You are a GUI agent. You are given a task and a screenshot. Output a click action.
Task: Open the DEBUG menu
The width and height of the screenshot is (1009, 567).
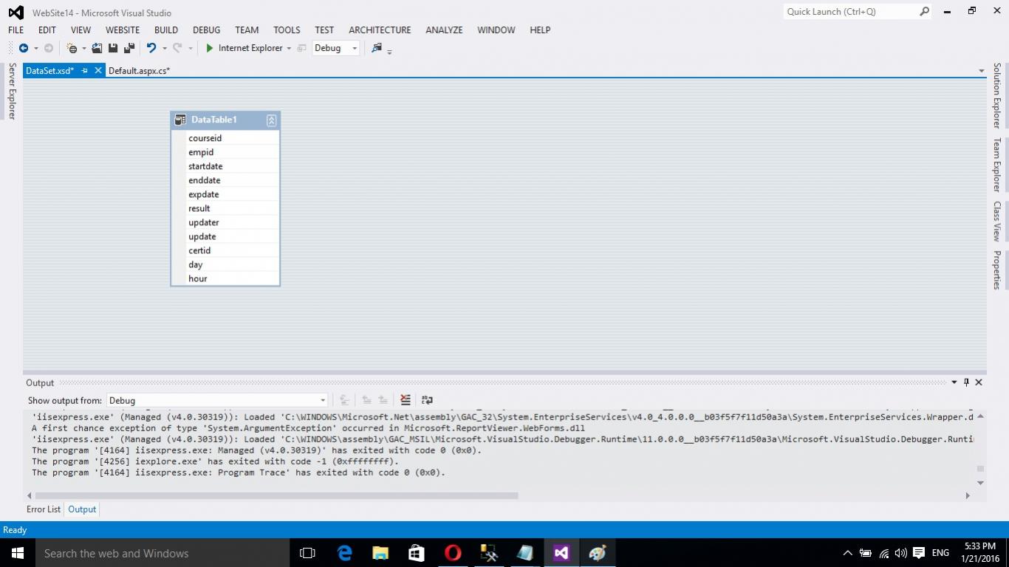tap(207, 30)
